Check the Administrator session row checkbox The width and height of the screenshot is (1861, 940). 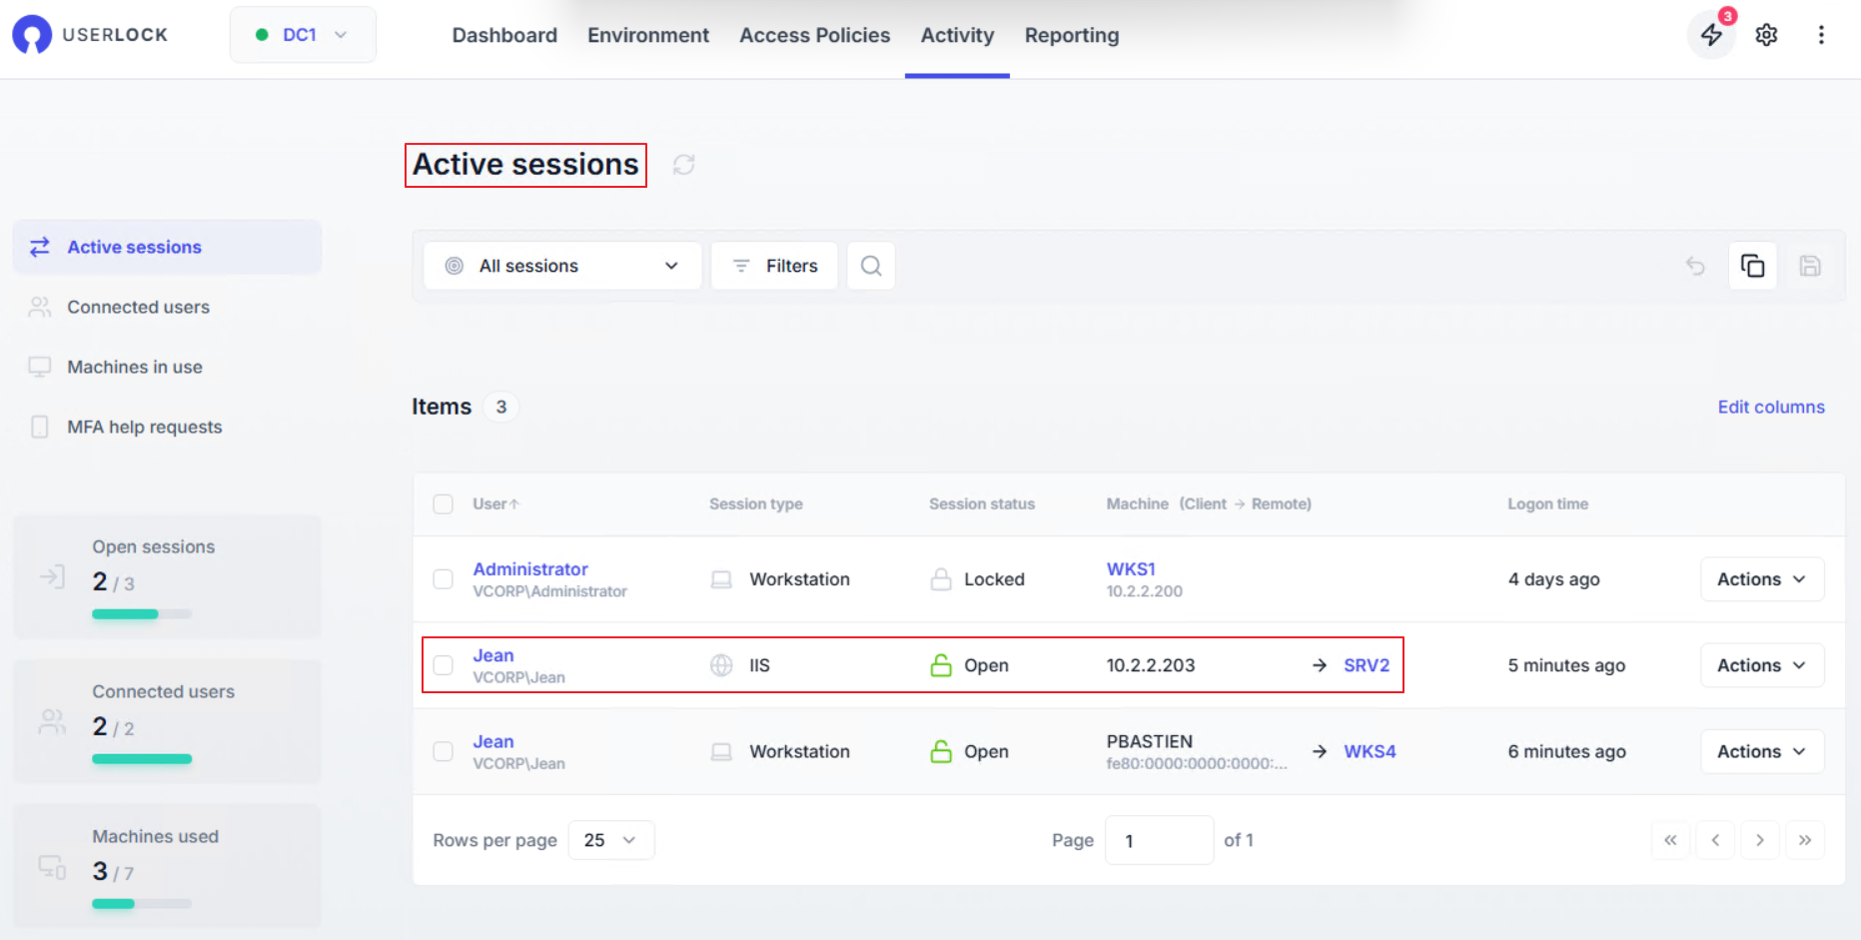[x=443, y=579]
